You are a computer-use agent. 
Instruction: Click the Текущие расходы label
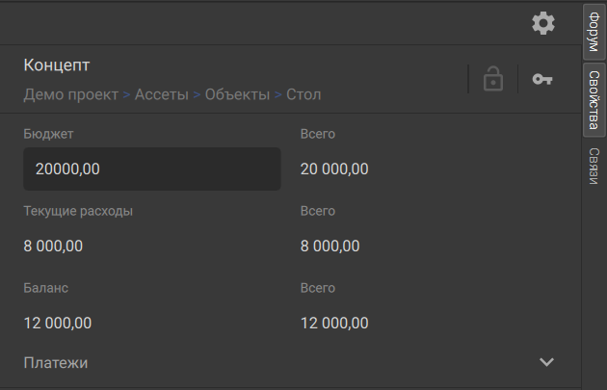(x=78, y=211)
